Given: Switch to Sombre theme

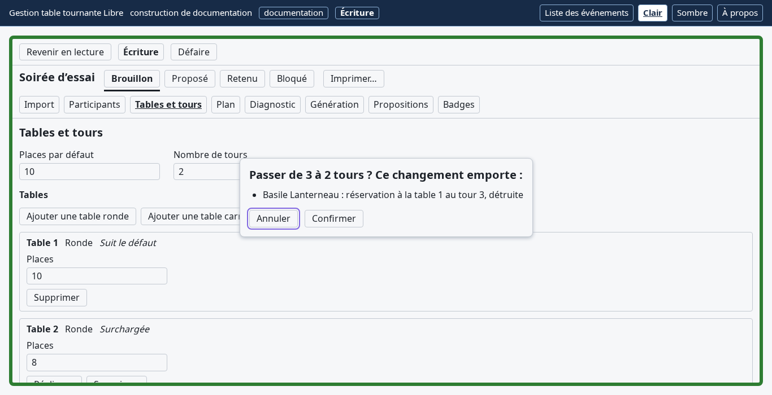Looking at the screenshot, I should (692, 13).
